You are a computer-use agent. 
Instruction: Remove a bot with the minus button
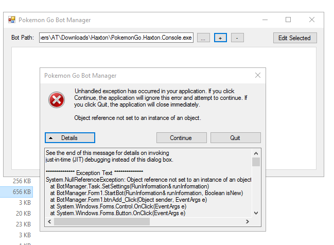237,38
